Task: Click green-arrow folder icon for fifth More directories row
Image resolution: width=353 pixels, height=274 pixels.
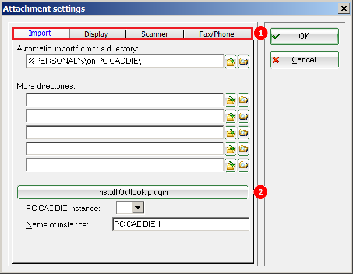Action: tap(231, 165)
